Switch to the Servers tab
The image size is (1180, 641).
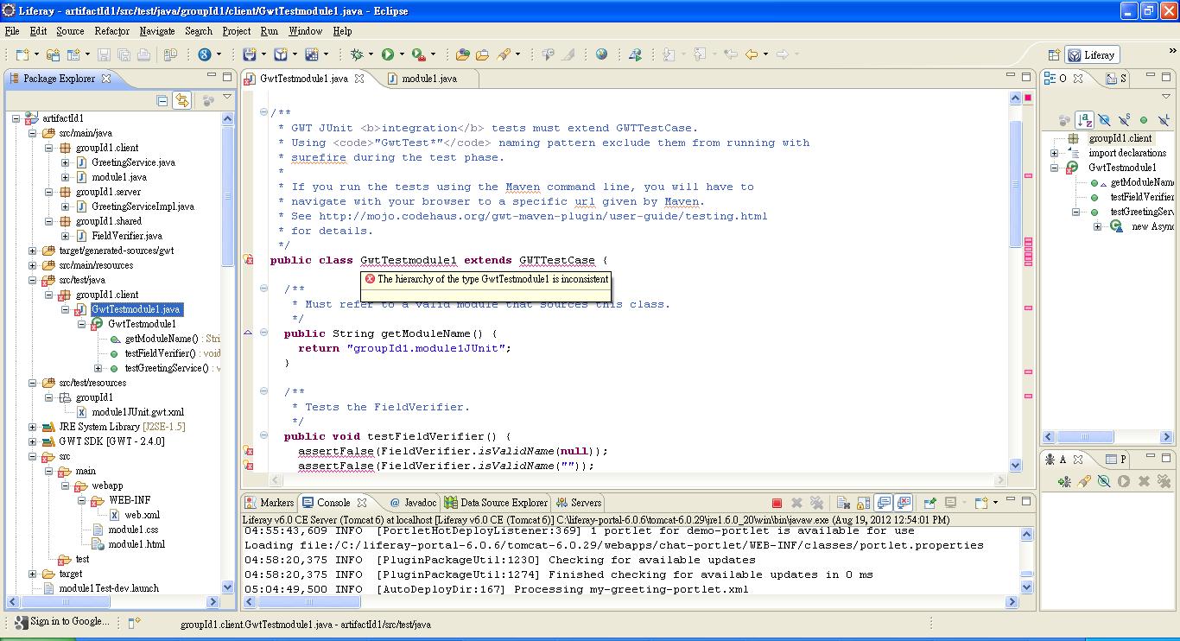579,502
